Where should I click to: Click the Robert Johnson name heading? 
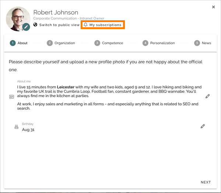coord(56,13)
